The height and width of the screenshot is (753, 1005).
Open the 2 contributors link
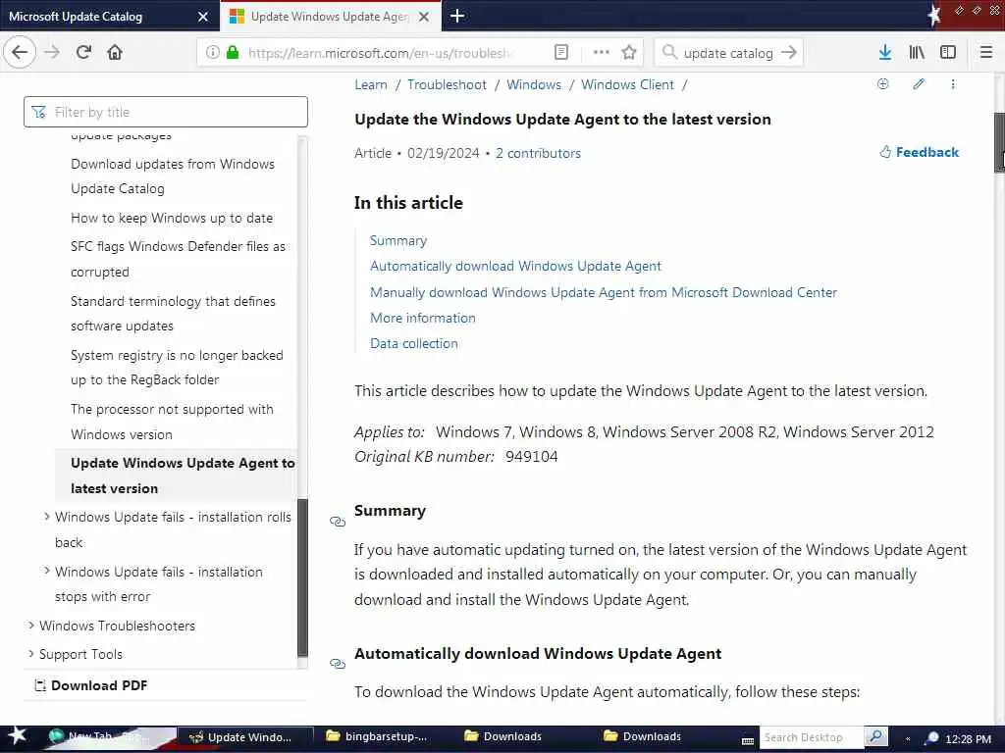[x=539, y=153]
